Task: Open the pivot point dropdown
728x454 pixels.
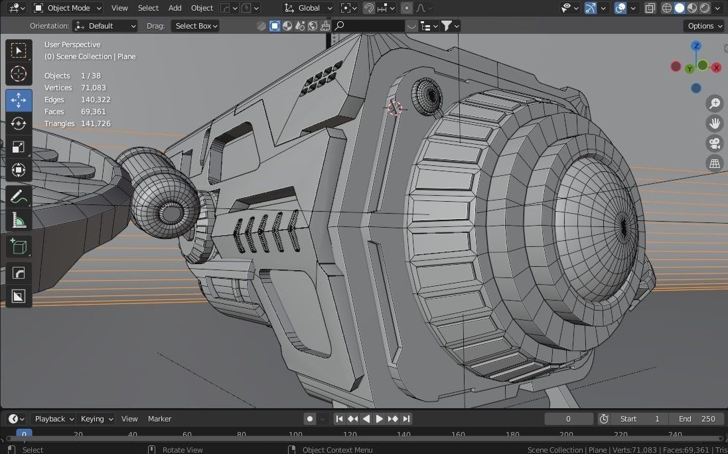Action: coord(348,8)
